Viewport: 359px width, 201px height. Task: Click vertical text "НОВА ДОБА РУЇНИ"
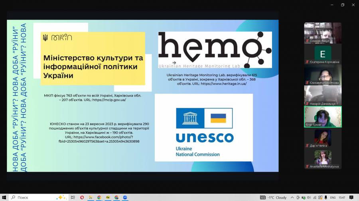click(x=20, y=97)
